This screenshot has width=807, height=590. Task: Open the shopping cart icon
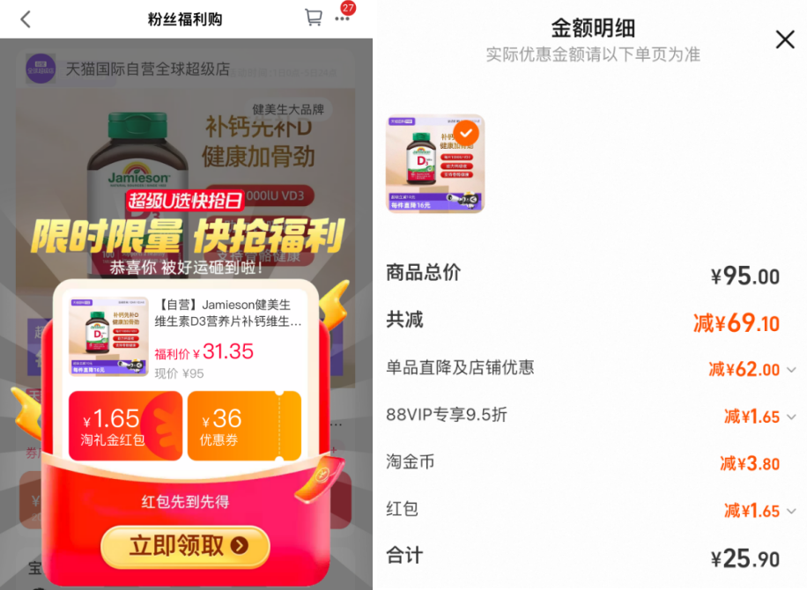click(x=314, y=17)
